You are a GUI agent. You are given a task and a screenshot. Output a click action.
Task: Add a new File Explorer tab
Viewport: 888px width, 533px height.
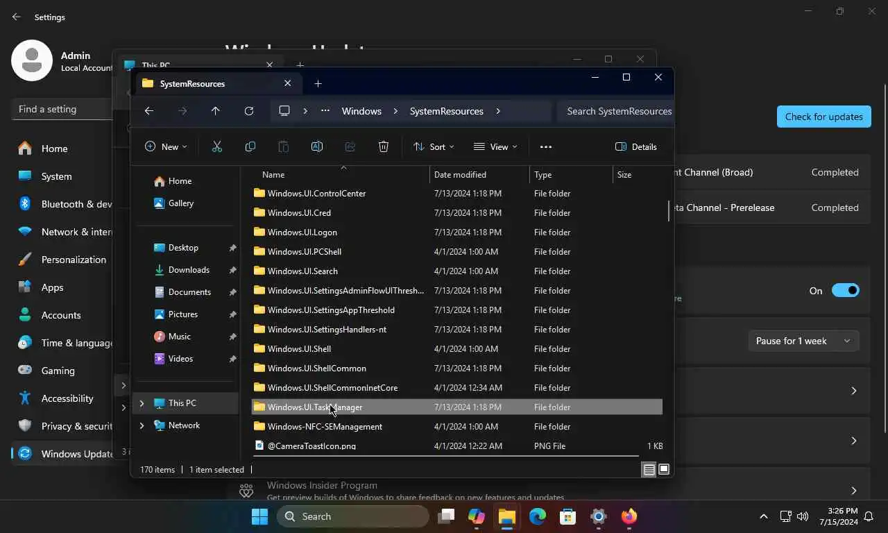coord(318,83)
